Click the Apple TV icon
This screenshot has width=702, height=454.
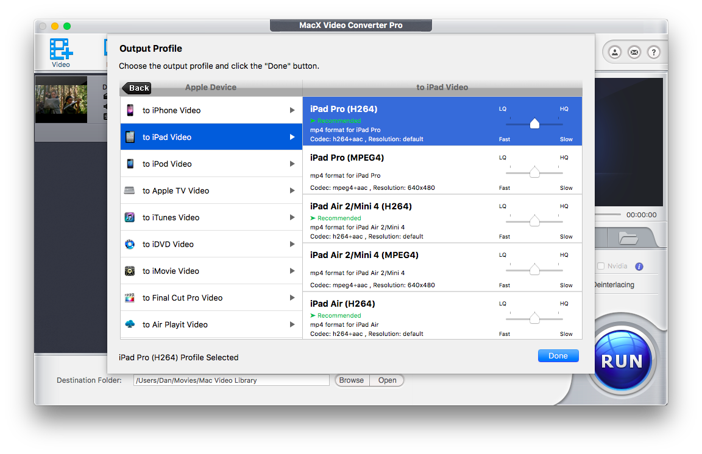[129, 190]
